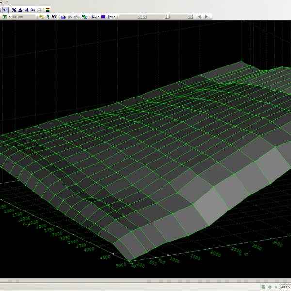Click the left arrow navigation button
Viewport: 291px width, 291px height.
coord(200,16)
